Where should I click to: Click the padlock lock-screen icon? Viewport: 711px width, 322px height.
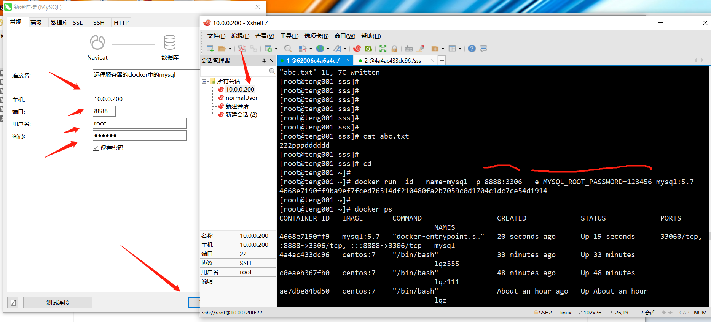[394, 49]
